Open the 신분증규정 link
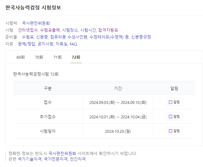This screenshot has width=203, height=167. coord(141,37)
